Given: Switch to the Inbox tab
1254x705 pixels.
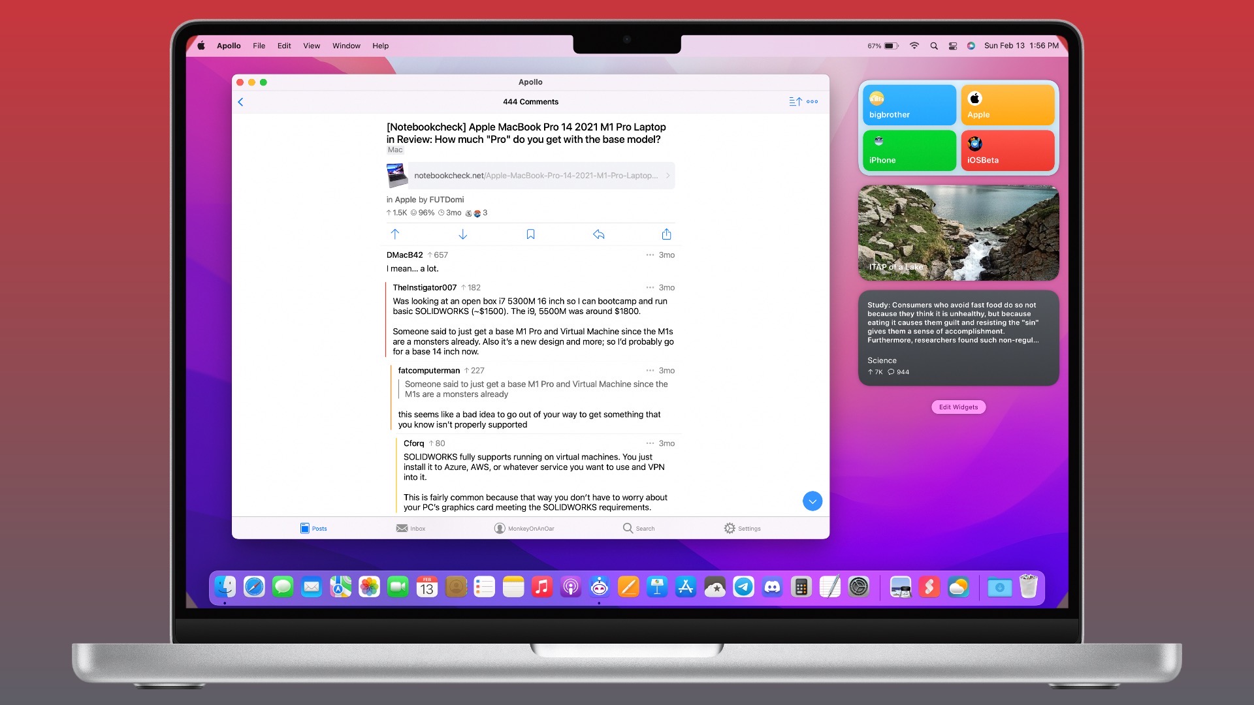Looking at the screenshot, I should tap(410, 528).
